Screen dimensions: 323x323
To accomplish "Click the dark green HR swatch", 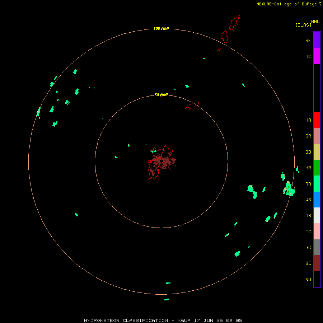I will click(x=317, y=168).
